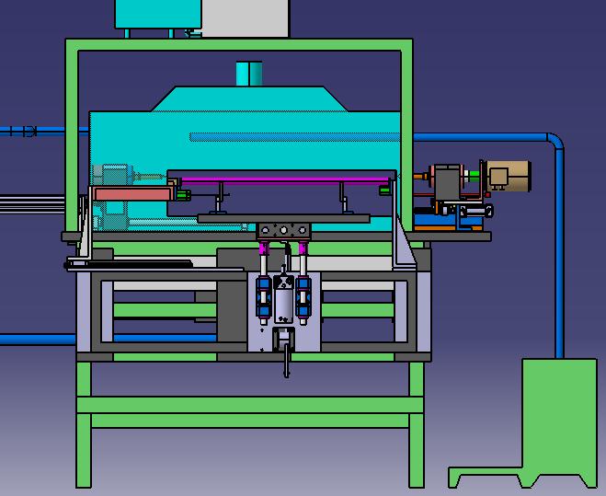The image size is (606, 496).
Task: Click the small cyan cylinder above the hood
Action: click(x=248, y=73)
